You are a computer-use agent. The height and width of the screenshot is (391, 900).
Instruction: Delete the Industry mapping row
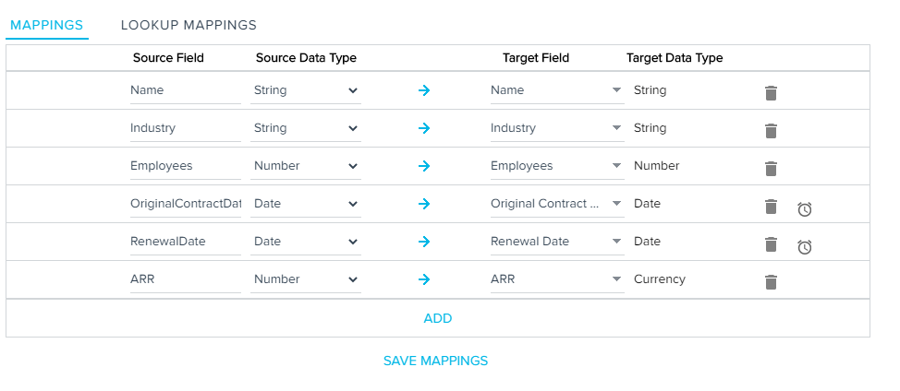[771, 130]
